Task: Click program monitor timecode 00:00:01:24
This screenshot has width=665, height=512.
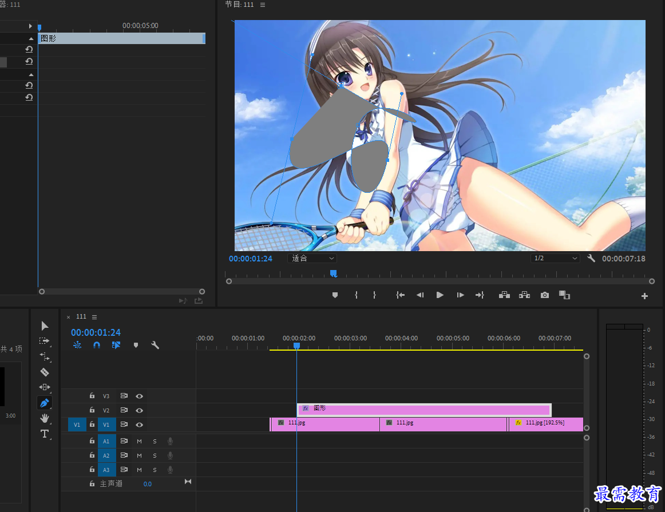Action: (x=251, y=259)
